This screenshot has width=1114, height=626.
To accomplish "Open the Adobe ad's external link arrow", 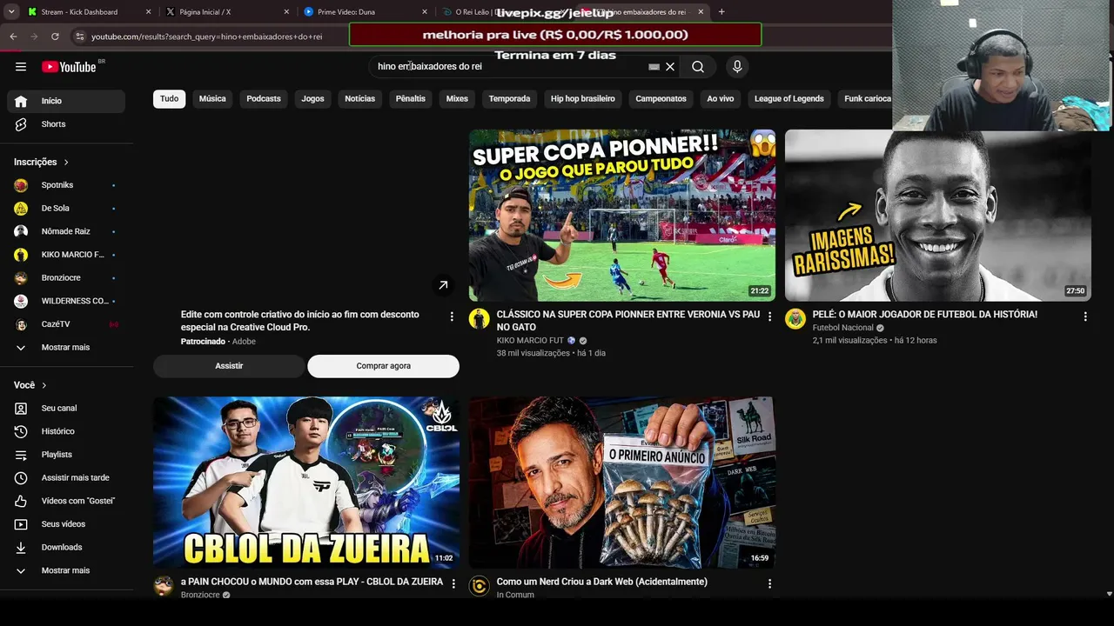I will point(443,285).
